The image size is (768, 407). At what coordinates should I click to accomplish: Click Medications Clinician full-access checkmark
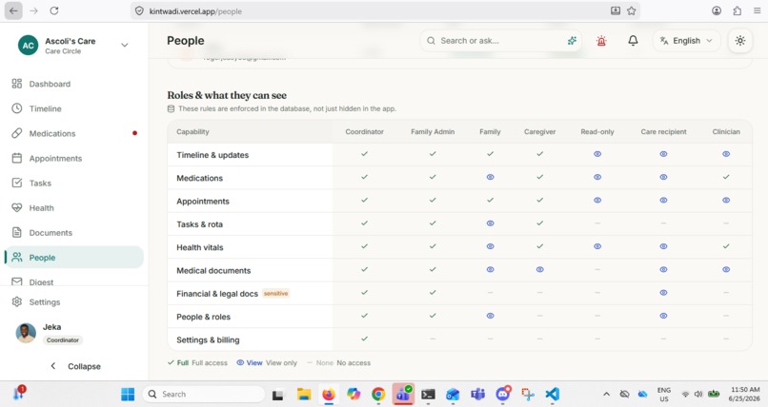(x=726, y=177)
